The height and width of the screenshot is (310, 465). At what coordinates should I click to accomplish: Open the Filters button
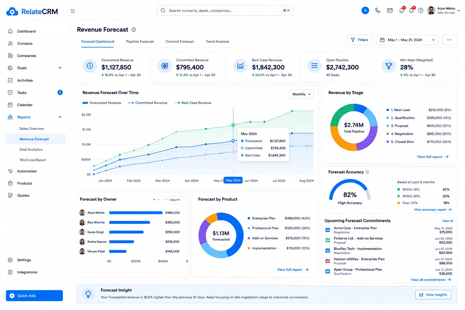tap(359, 40)
